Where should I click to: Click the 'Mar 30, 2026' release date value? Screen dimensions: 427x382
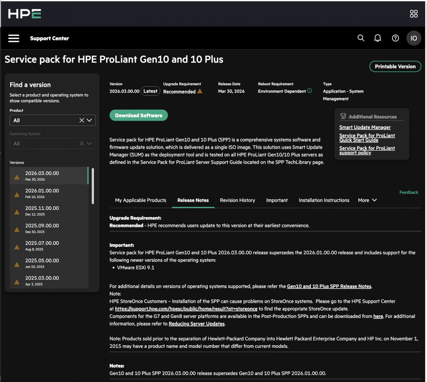(x=231, y=91)
